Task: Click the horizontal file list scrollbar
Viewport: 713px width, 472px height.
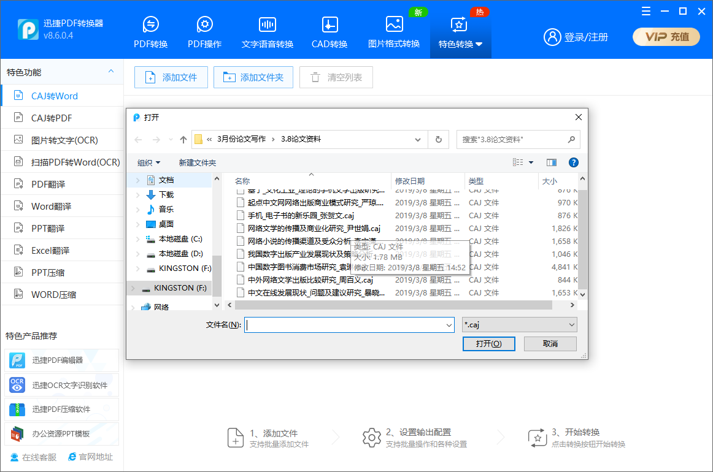Action: tap(393, 305)
